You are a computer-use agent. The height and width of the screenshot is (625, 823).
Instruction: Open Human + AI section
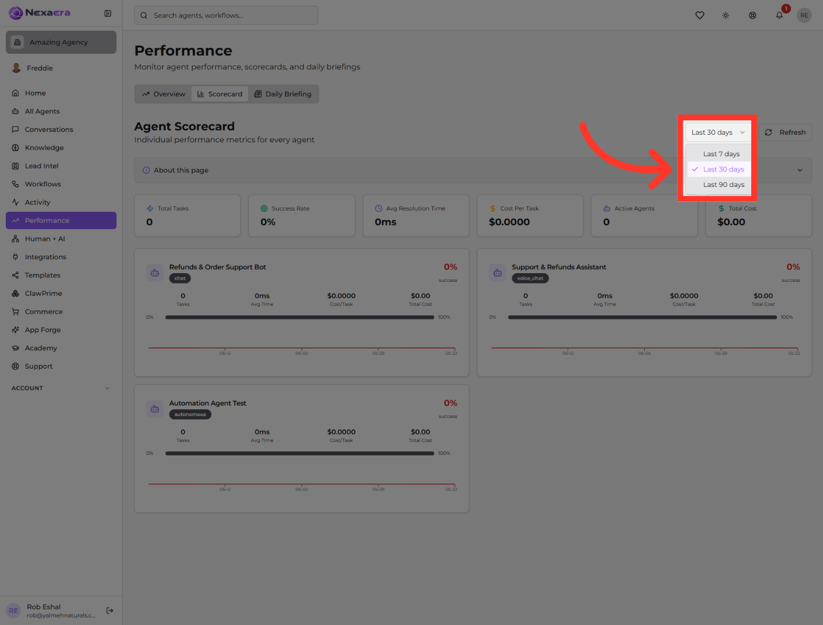tap(61, 239)
